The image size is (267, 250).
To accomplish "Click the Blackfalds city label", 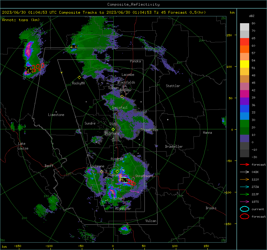I will pos(126,82).
